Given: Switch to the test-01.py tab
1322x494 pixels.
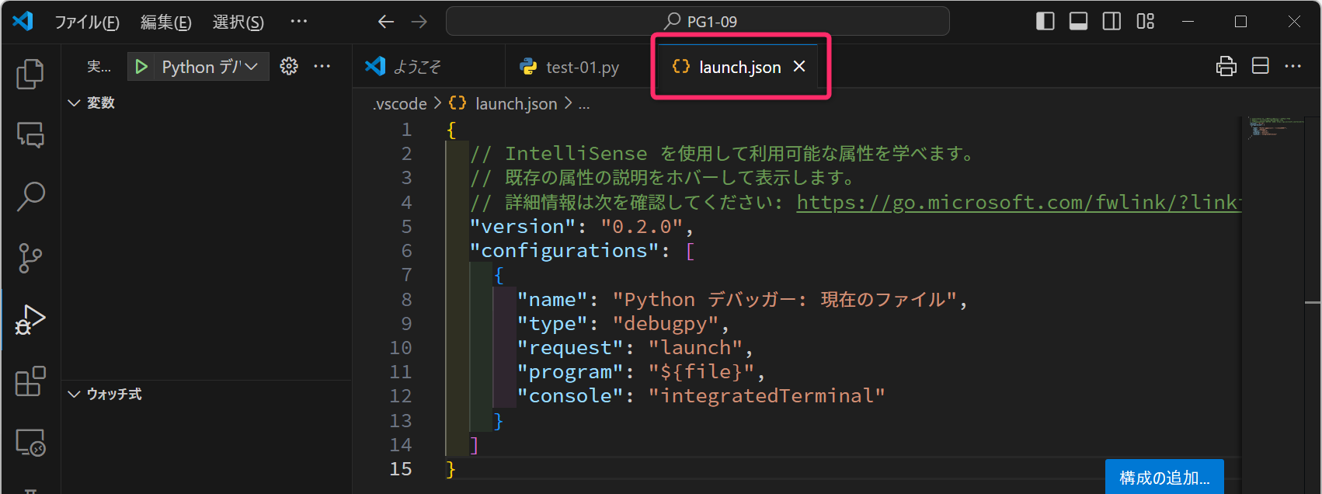Looking at the screenshot, I should [x=582, y=68].
